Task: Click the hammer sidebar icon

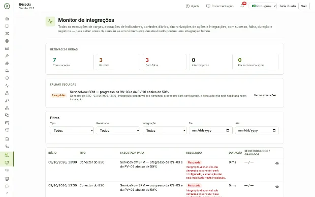Action: coord(7,55)
